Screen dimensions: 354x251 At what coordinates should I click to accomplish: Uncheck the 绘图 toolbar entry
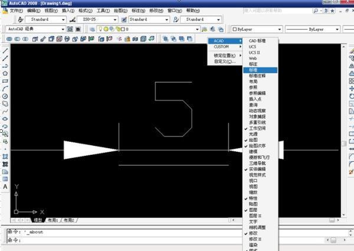tap(253, 139)
